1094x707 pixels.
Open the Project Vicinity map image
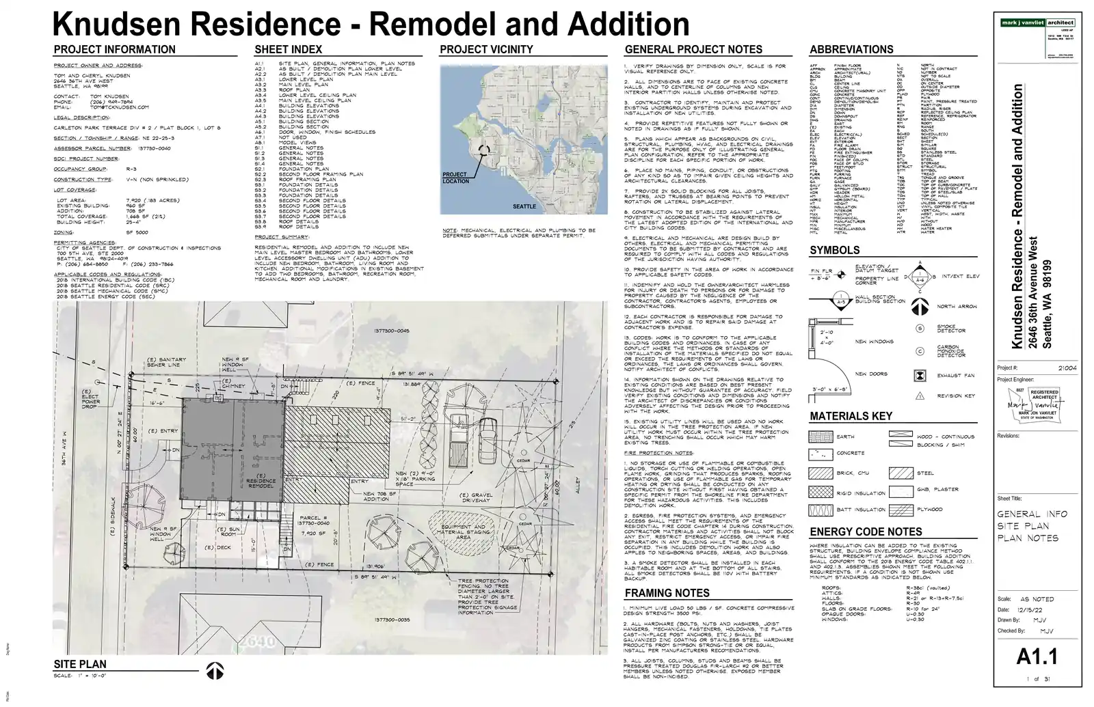[x=523, y=139]
